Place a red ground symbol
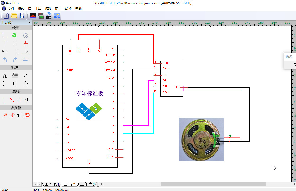 pos(25,43)
